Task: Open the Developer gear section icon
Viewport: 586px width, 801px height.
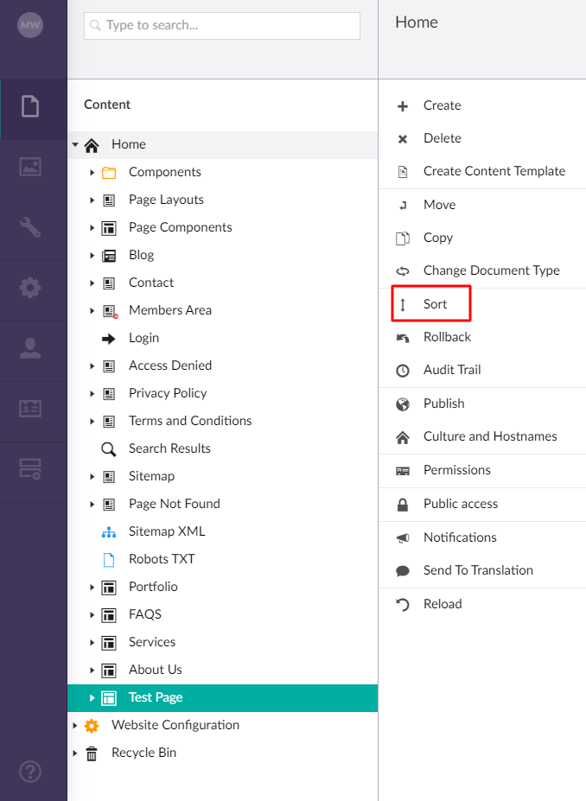Action: (x=30, y=288)
